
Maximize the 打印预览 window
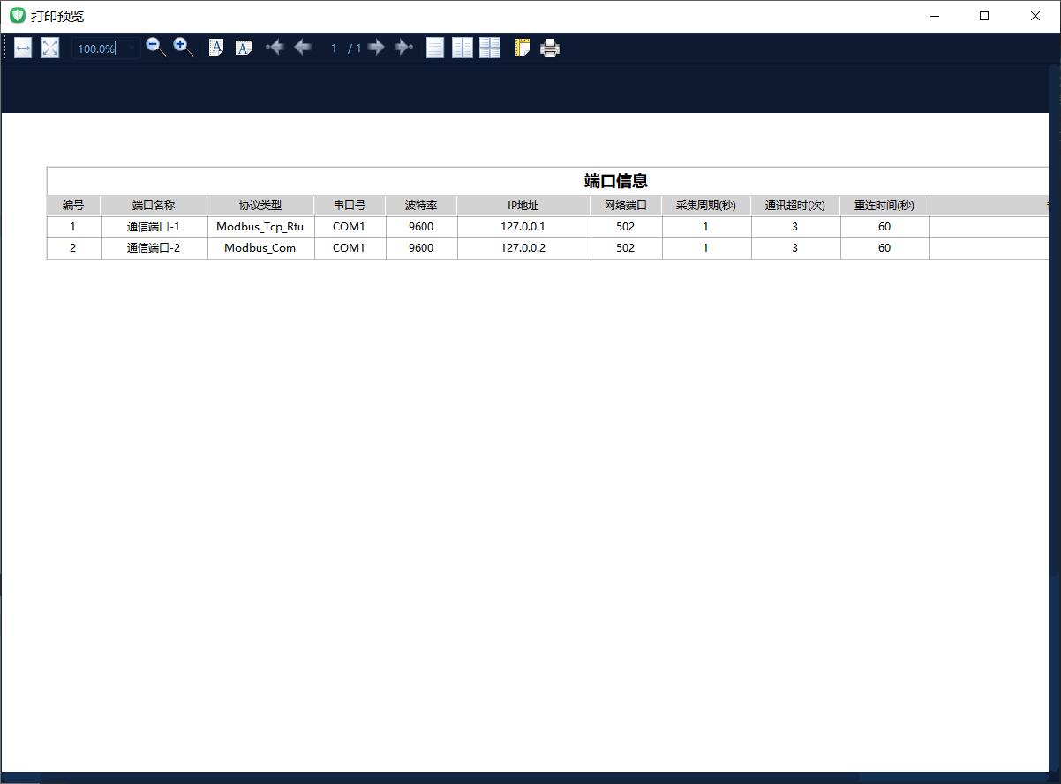point(984,16)
